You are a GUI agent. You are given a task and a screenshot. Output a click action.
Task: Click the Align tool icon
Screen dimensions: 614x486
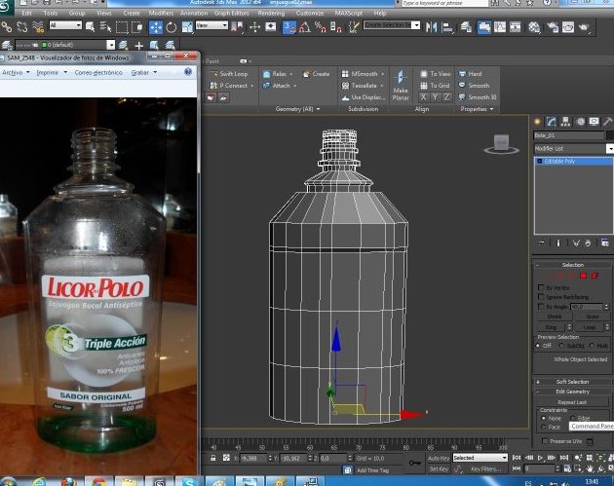(x=447, y=27)
